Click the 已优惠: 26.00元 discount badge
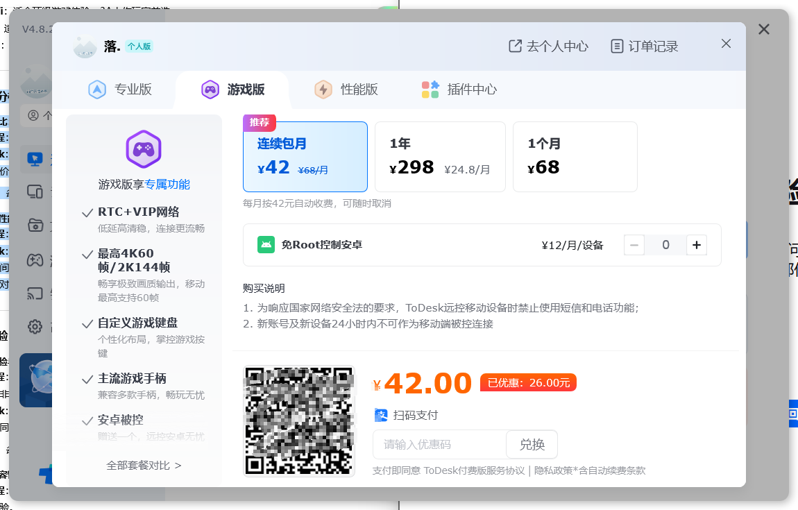The image size is (798, 510). 528,382
